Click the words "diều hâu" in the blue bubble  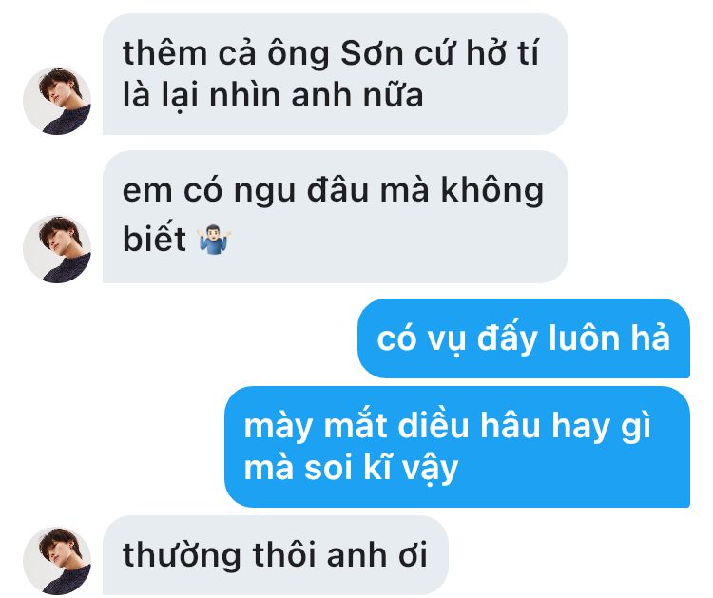tap(470, 426)
